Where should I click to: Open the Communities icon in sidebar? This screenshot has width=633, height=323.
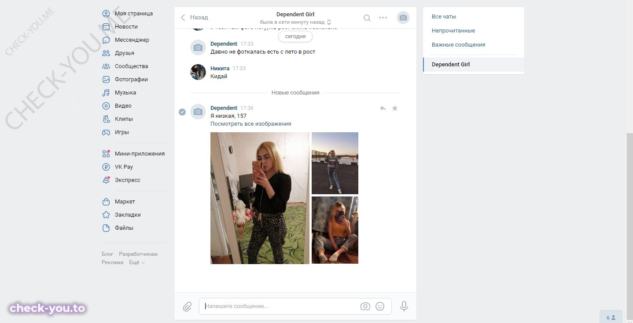(x=106, y=66)
